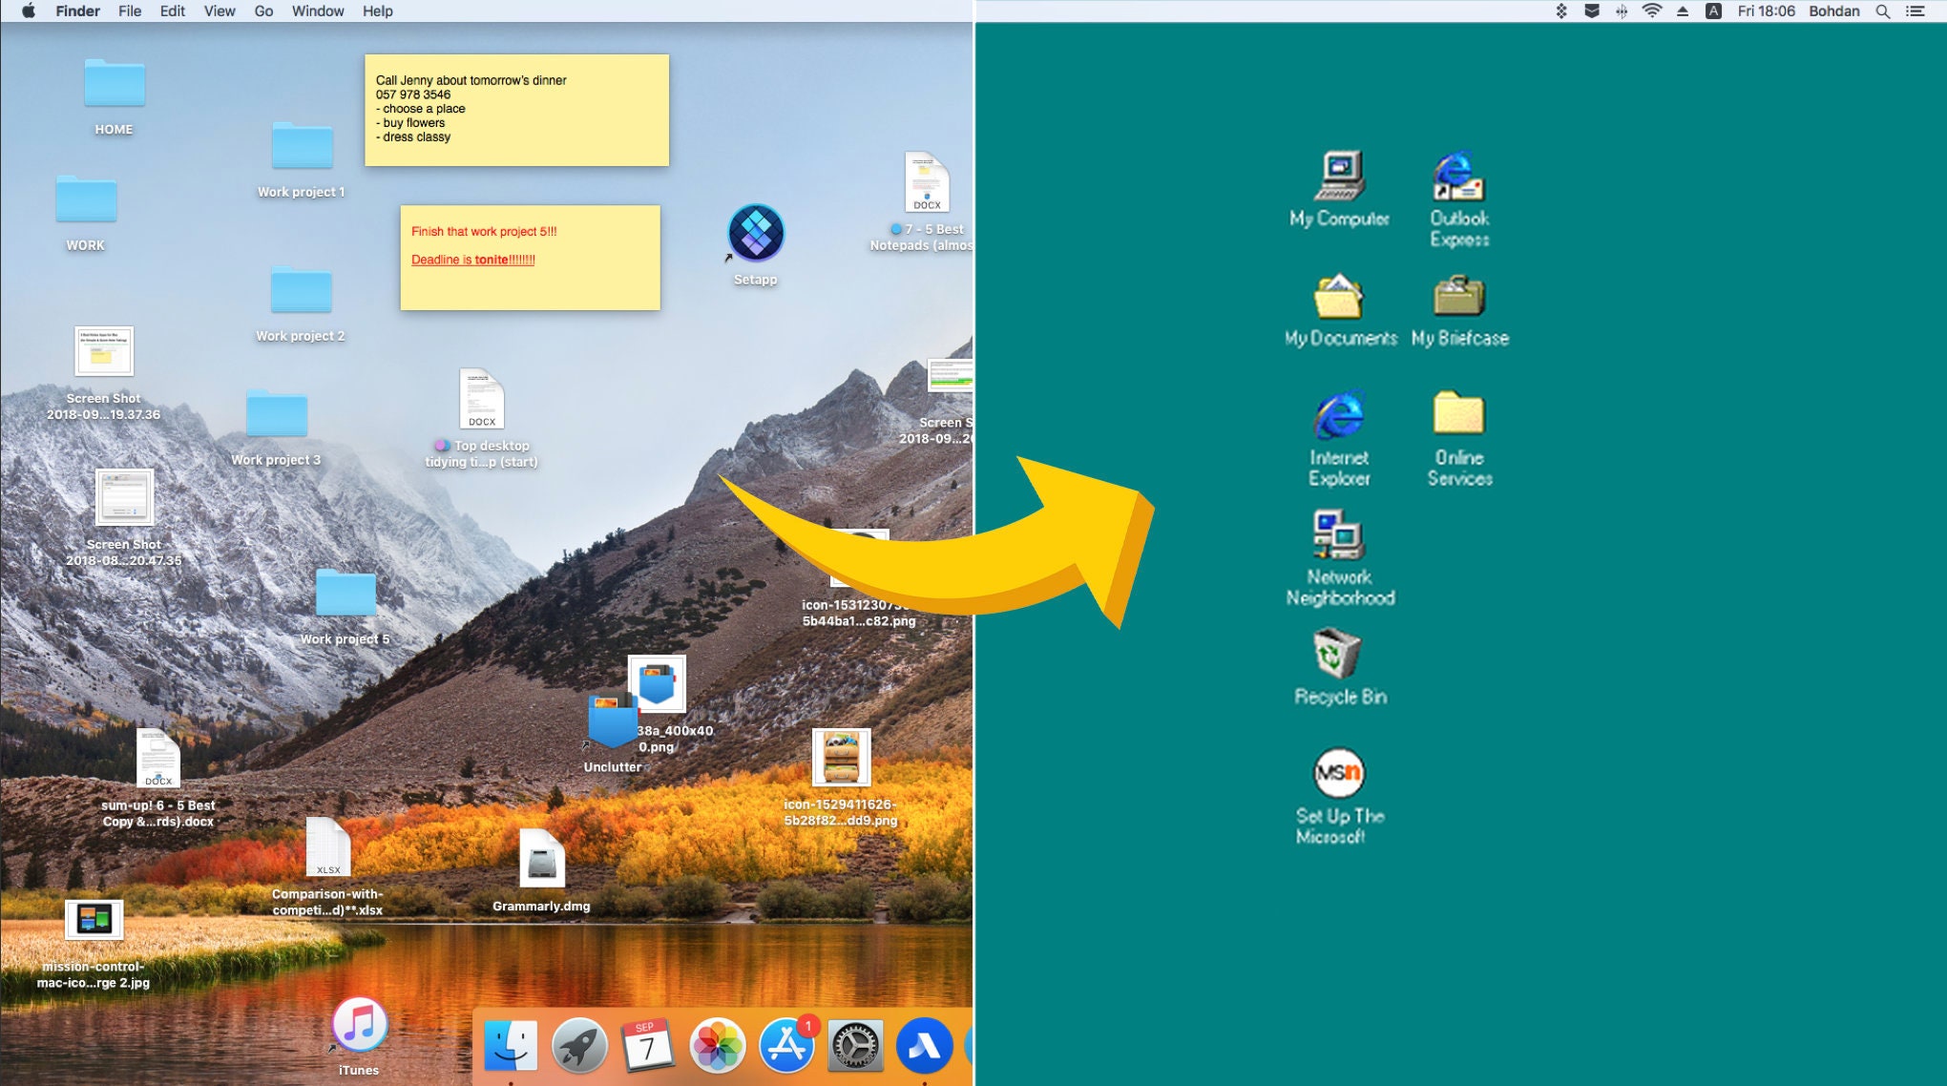Click the Wi-Fi status icon in the menu bar

click(x=1650, y=10)
